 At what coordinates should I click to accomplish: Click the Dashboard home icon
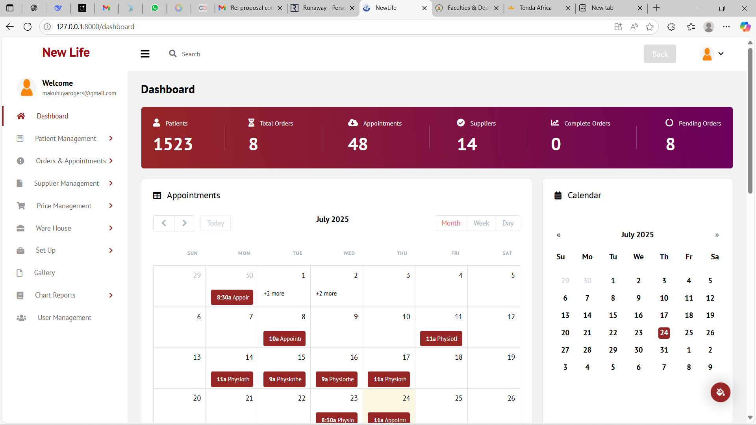(x=21, y=116)
